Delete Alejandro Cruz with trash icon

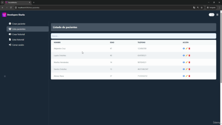[189, 49]
